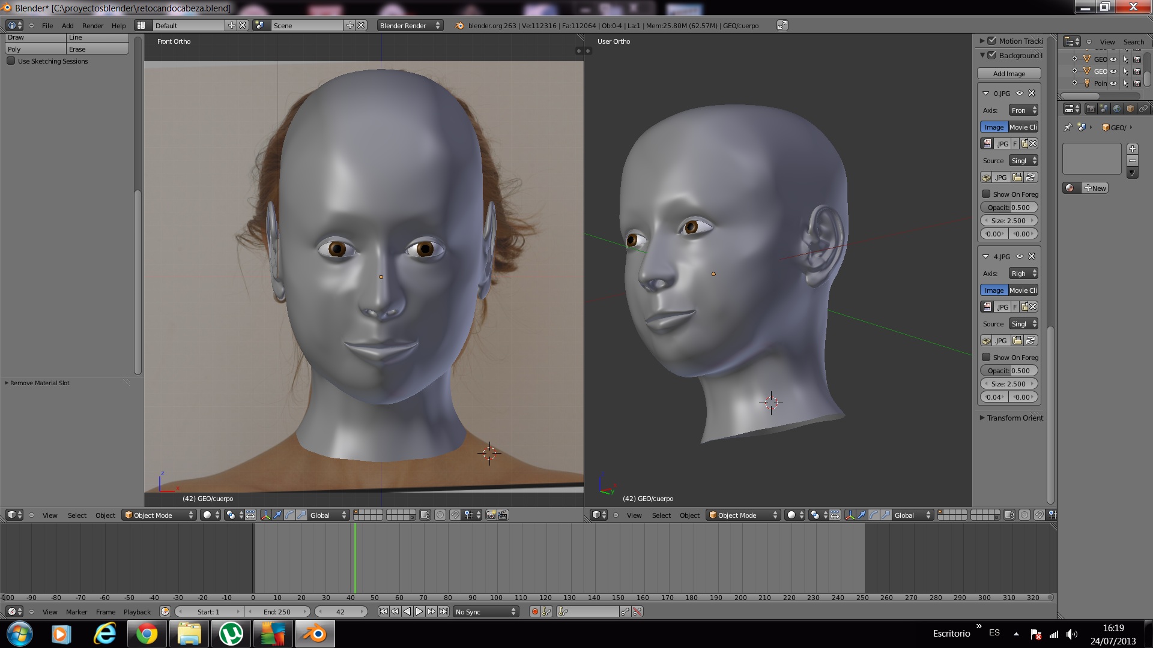Open the Blender Render engine dropdown
Image resolution: width=1153 pixels, height=648 pixels.
coord(410,25)
